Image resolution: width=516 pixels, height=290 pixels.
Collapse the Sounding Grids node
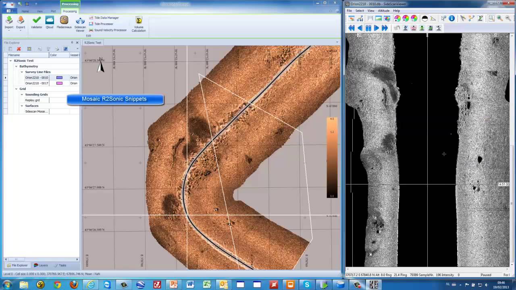tap(22, 95)
